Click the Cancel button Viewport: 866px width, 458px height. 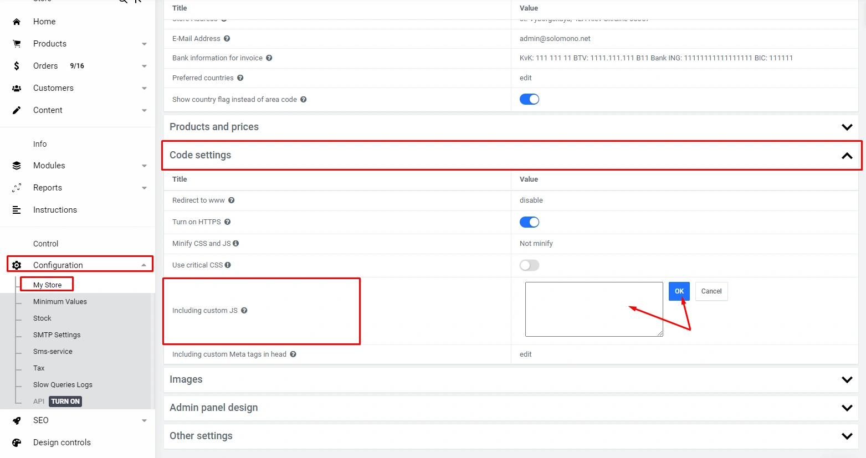point(711,291)
